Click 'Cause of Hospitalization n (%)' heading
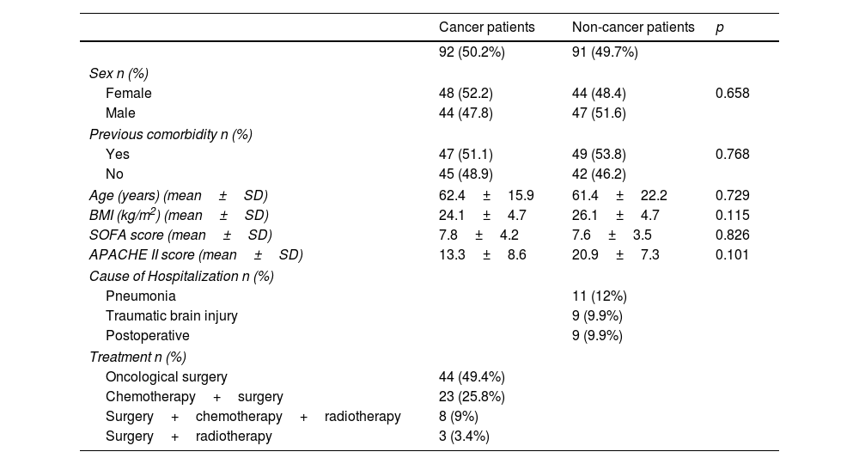Screen dimensions: 859x464 181,276
